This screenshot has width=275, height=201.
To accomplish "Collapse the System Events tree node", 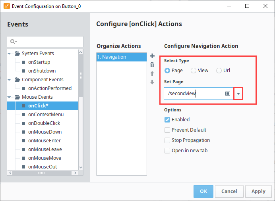I will coord(9,54).
